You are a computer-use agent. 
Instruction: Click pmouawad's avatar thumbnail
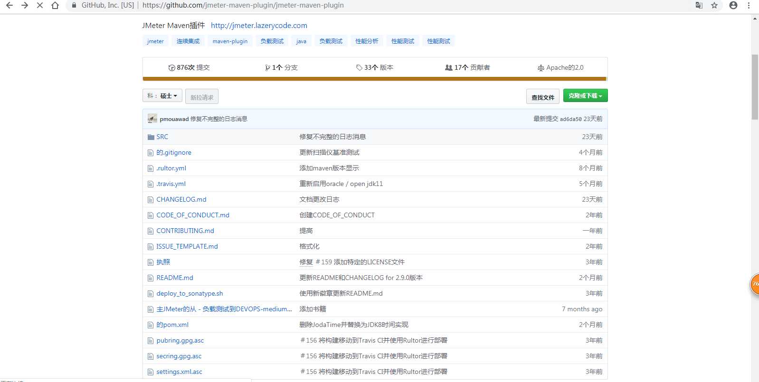pos(152,119)
